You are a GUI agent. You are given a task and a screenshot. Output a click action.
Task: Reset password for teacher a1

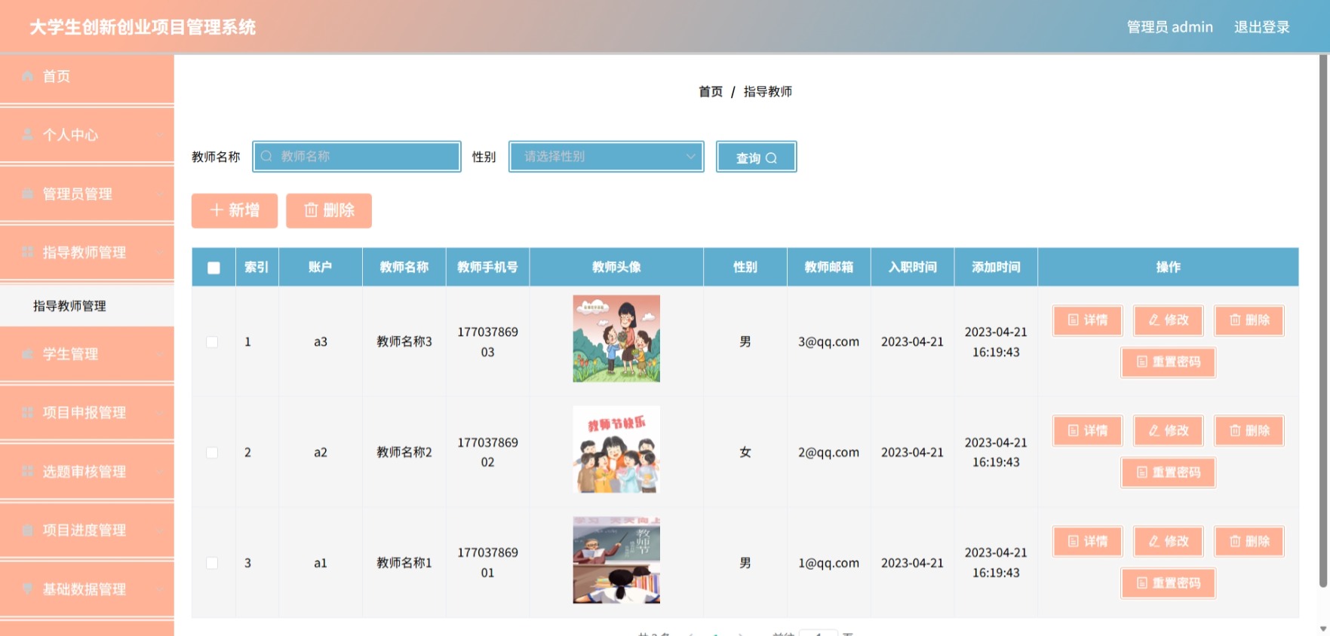1169,583
